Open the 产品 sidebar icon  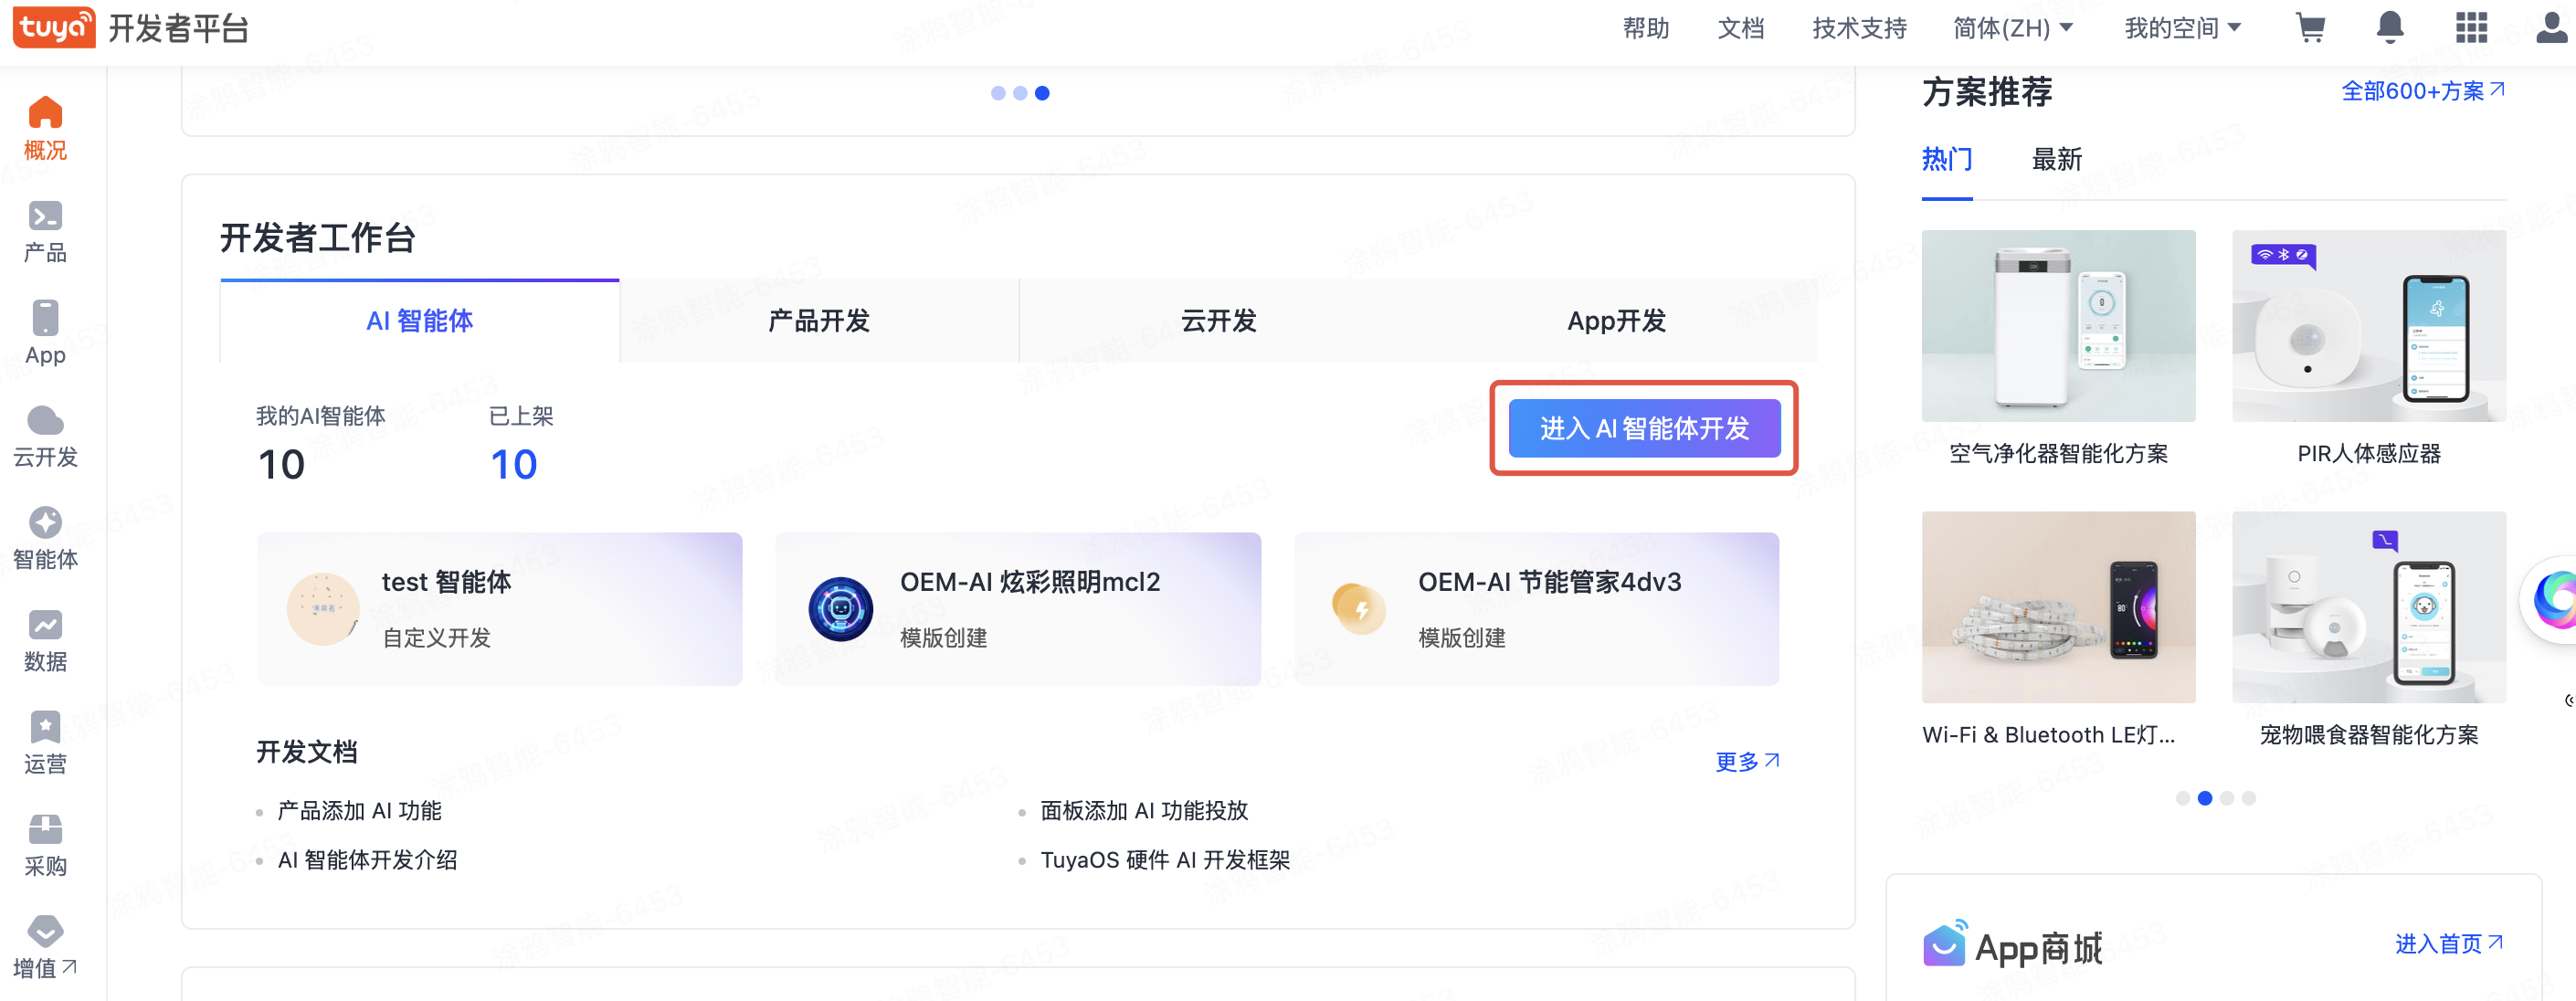click(x=45, y=215)
